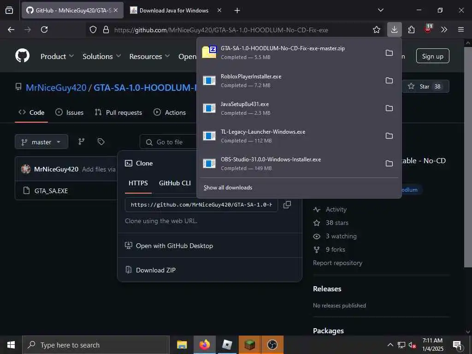Click the clone URL text field
Viewport: 472px width, 354px height.
(x=201, y=205)
